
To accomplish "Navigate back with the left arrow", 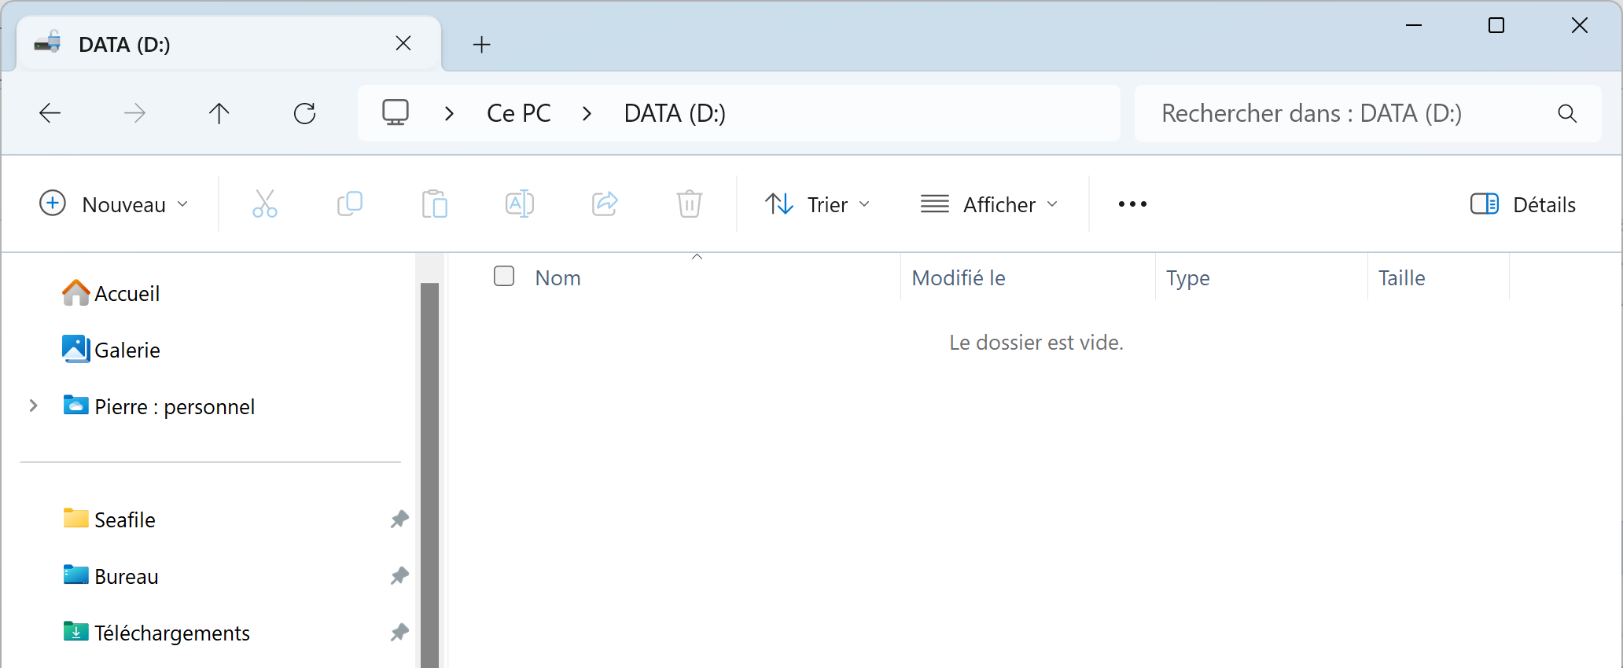I will coord(50,113).
